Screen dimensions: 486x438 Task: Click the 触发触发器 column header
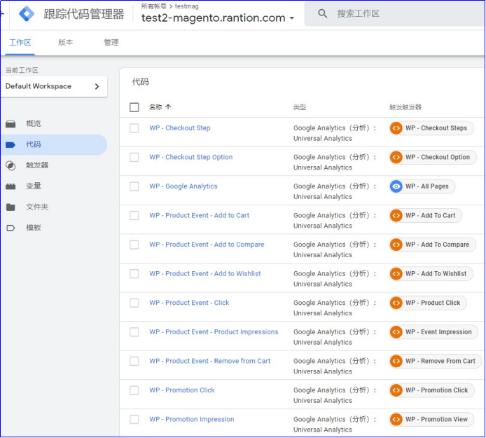click(405, 107)
